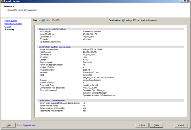
Task: Export diagnostic logs via the link
Action: (27, 125)
